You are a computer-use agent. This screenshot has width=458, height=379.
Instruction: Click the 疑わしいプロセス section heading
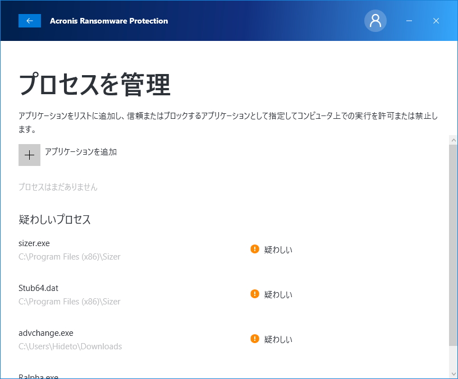[54, 220]
